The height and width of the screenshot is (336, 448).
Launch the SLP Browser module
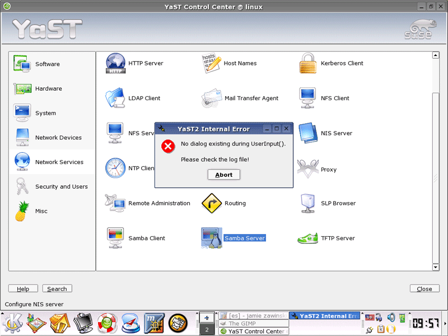[328, 203]
